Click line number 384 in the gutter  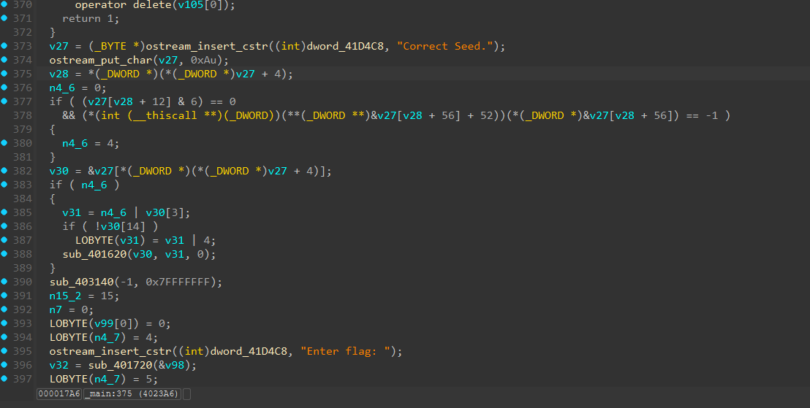(22, 199)
